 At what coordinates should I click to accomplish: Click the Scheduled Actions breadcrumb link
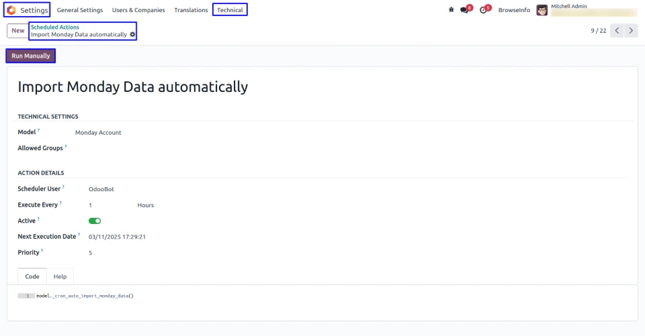click(x=55, y=27)
